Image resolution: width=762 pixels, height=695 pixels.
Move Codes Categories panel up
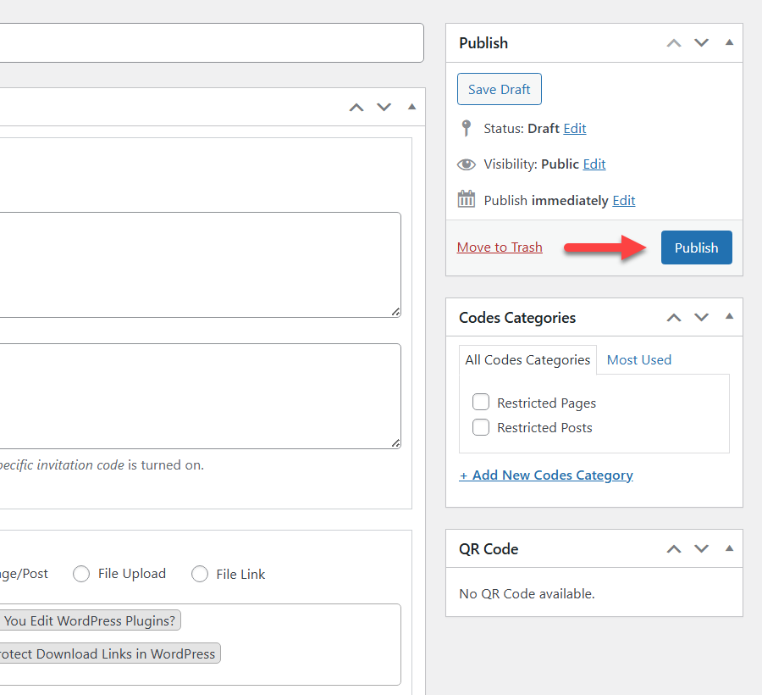coord(674,318)
